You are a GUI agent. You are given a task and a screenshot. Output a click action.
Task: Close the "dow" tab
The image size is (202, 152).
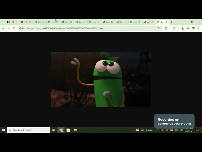[x=153, y=22]
